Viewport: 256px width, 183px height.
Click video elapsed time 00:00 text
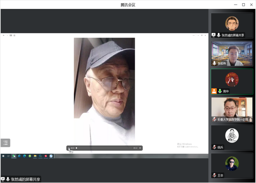[x=72, y=148]
